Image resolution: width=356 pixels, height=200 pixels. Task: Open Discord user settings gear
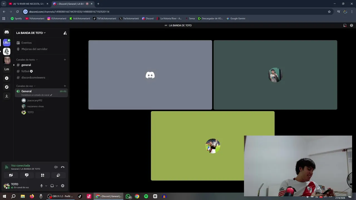63,186
